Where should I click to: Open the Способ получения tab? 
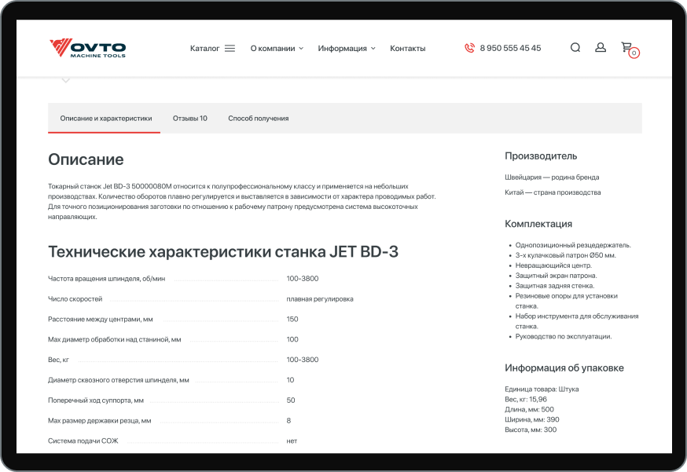[x=258, y=119]
